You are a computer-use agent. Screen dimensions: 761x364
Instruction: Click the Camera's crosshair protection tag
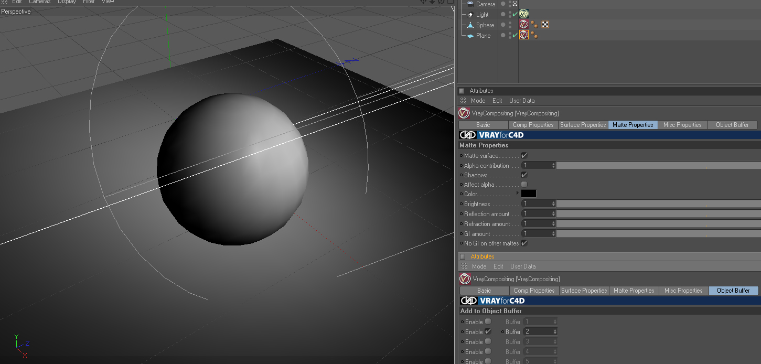coord(515,4)
